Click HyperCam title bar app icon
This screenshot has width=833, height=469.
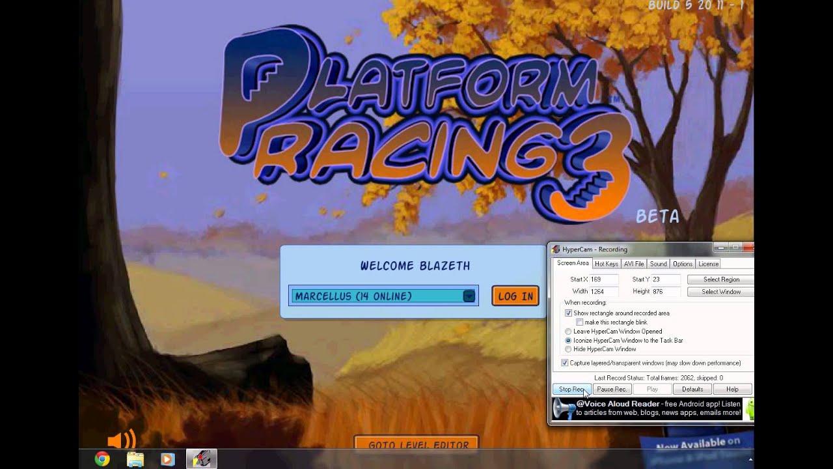pos(556,249)
